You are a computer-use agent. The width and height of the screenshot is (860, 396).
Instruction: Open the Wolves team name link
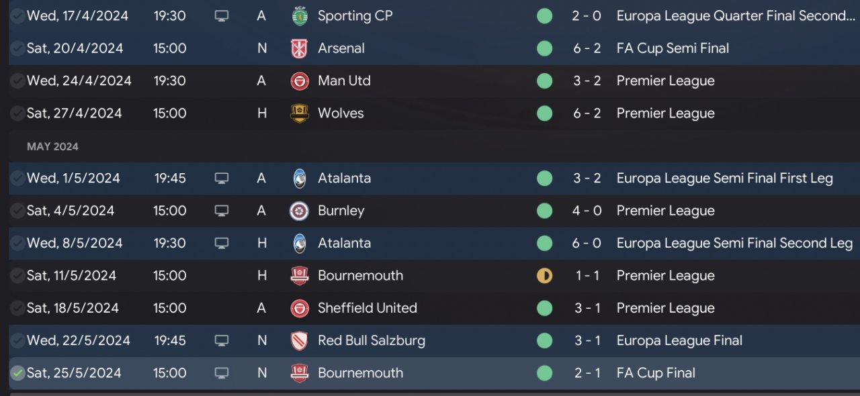[341, 113]
